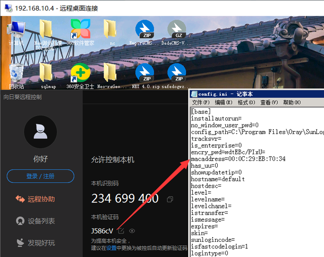The image size is (324, 257).
Task: Edit the 本机验证码 with pencil icon
Action: pyautogui.click(x=121, y=231)
